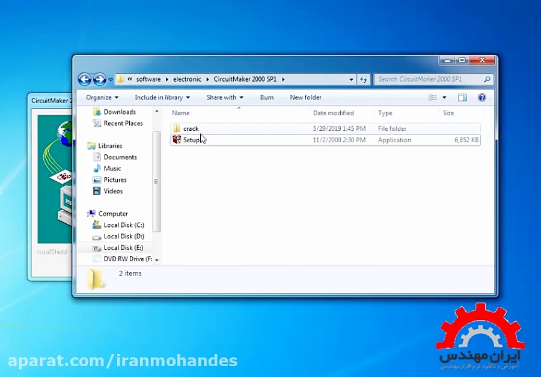Click the 'Application' type cell
The height and width of the screenshot is (377, 541).
(x=394, y=140)
